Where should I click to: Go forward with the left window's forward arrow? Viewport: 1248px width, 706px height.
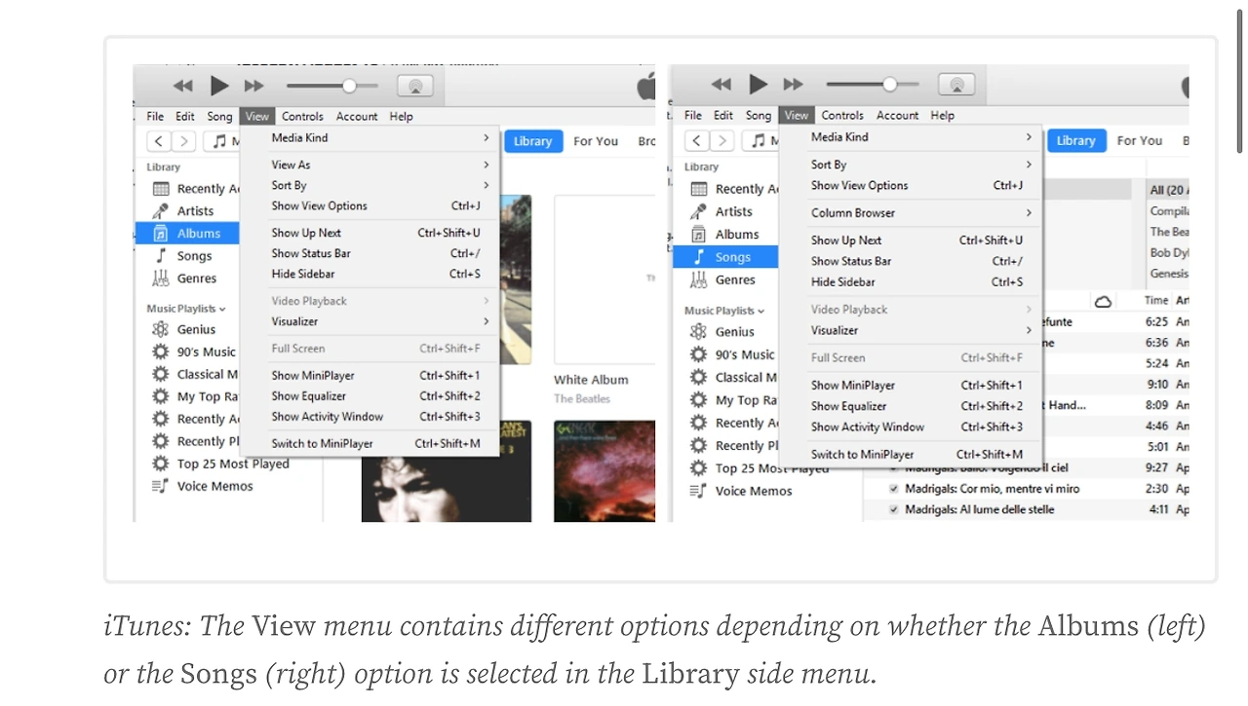click(184, 141)
